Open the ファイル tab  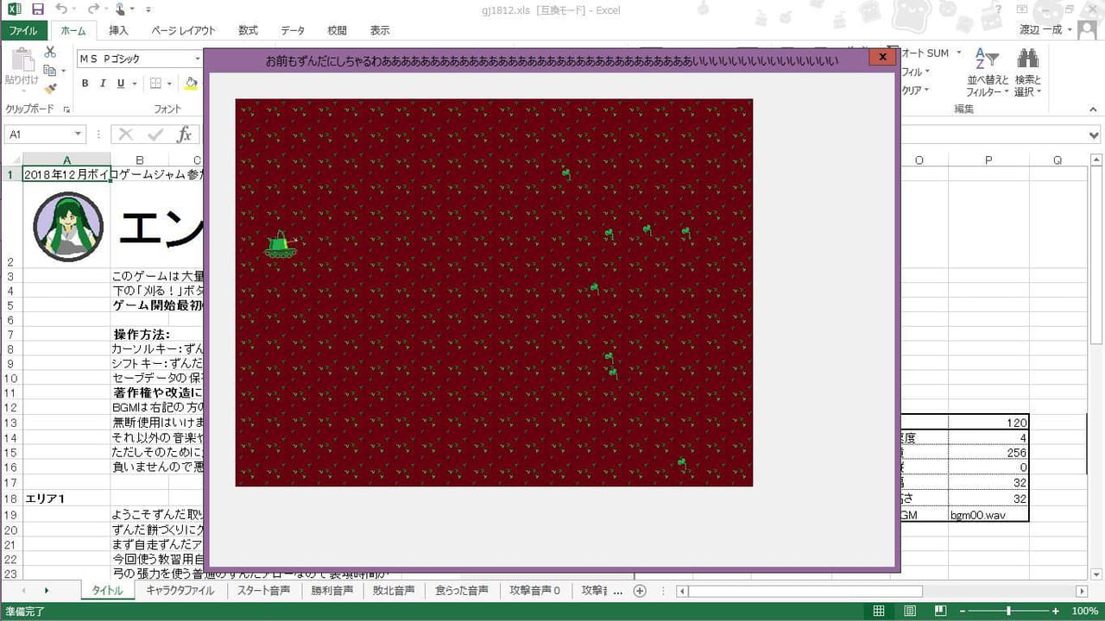(23, 30)
